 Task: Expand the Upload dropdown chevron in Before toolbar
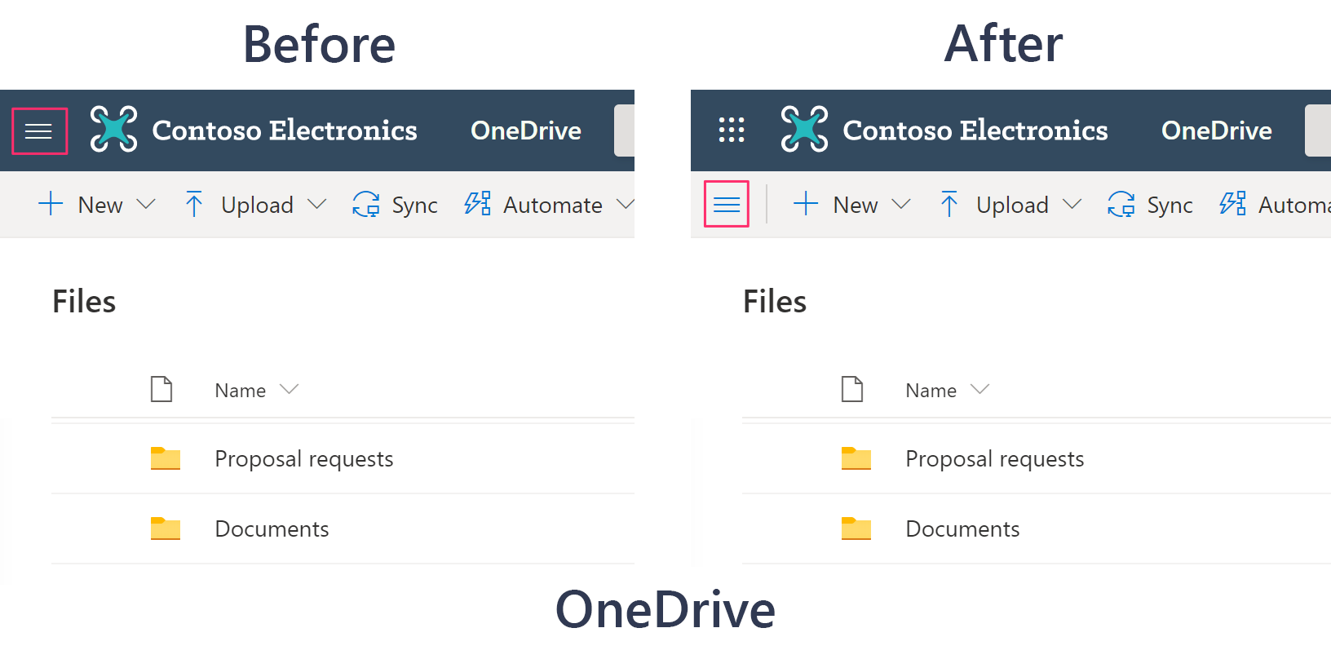[317, 204]
